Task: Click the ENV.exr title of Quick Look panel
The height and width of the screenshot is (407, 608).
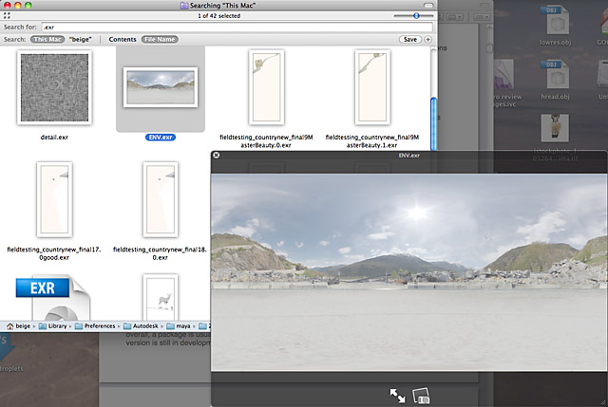Action: [x=409, y=156]
